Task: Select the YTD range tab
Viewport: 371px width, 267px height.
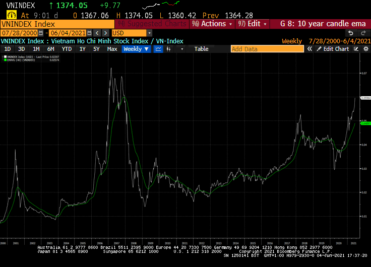Action: click(x=67, y=49)
